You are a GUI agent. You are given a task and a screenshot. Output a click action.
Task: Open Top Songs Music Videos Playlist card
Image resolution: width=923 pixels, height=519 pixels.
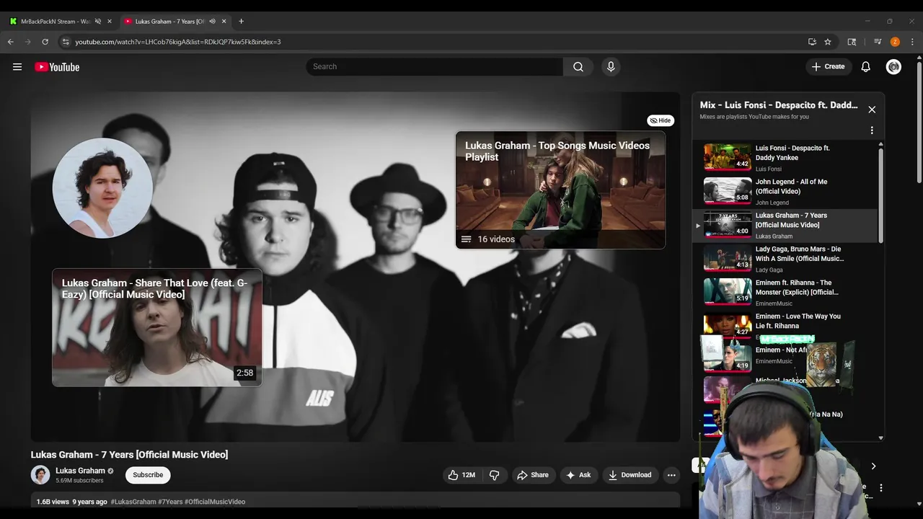point(560,190)
